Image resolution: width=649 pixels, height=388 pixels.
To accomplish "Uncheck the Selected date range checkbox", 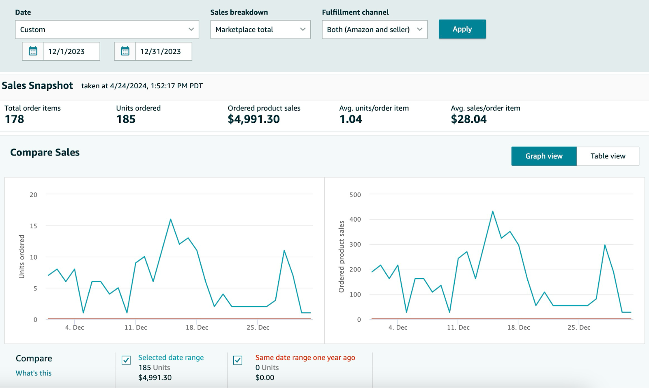I will (x=126, y=360).
